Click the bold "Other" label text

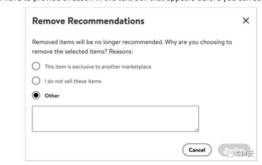pyautogui.click(x=52, y=96)
